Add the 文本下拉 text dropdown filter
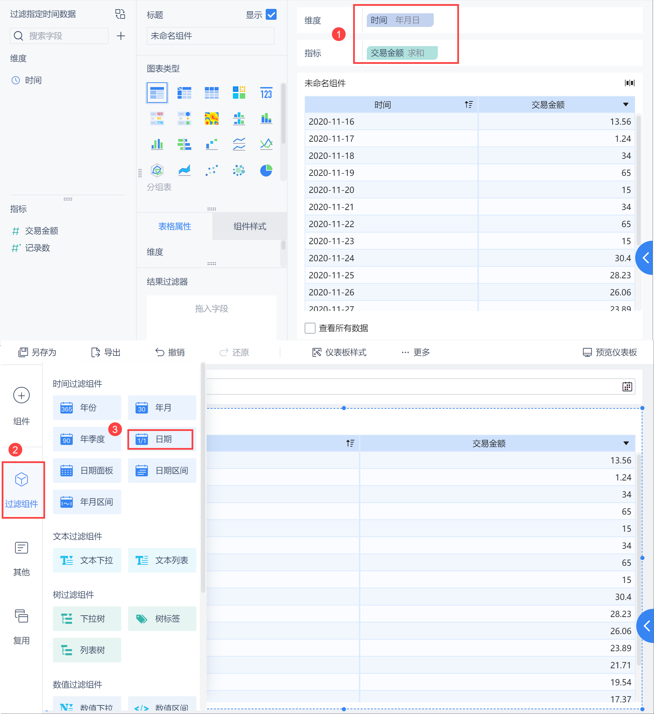 (x=87, y=560)
